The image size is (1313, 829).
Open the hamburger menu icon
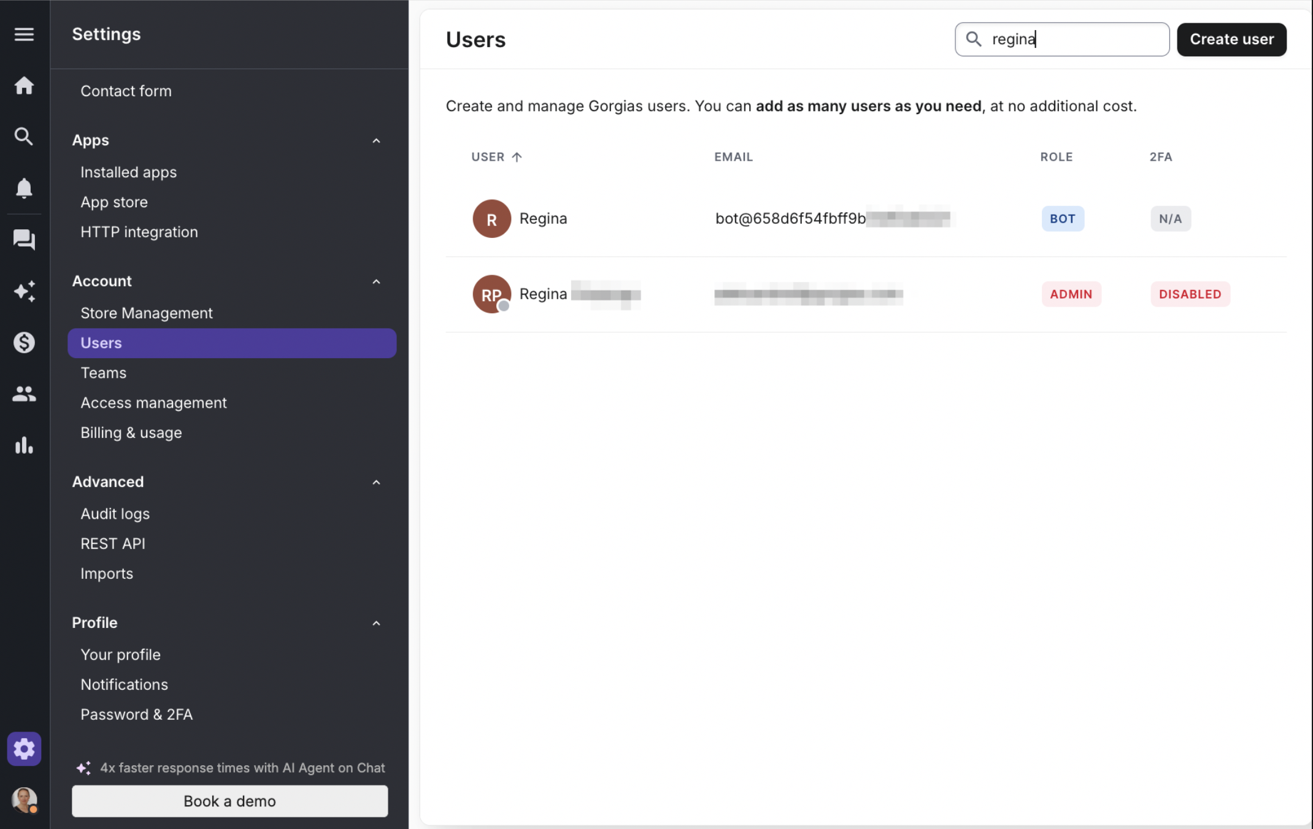(x=24, y=34)
